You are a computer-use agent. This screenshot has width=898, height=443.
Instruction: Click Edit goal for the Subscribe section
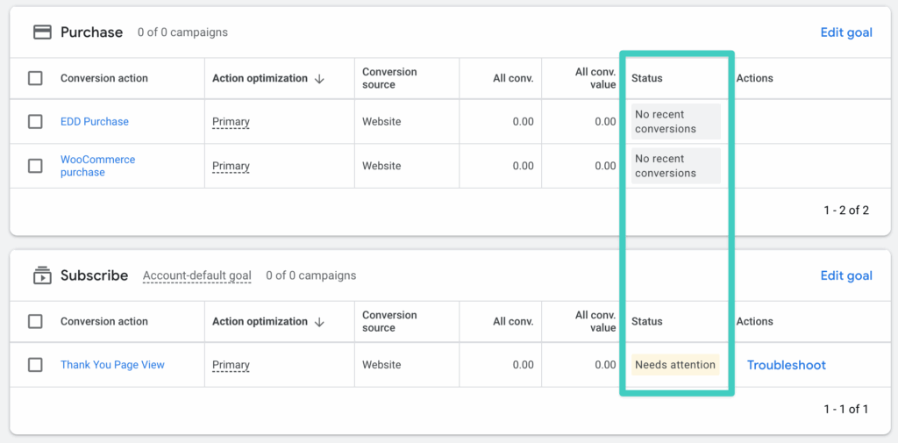click(x=846, y=275)
